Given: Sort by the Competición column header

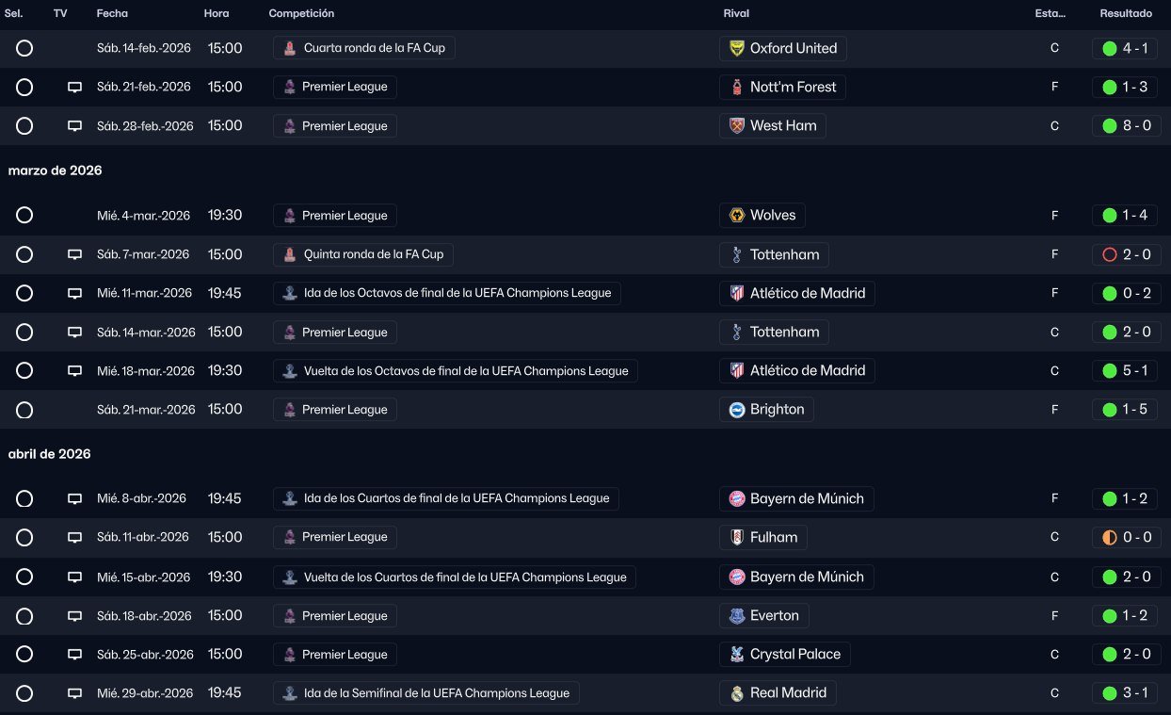Looking at the screenshot, I should 301,14.
